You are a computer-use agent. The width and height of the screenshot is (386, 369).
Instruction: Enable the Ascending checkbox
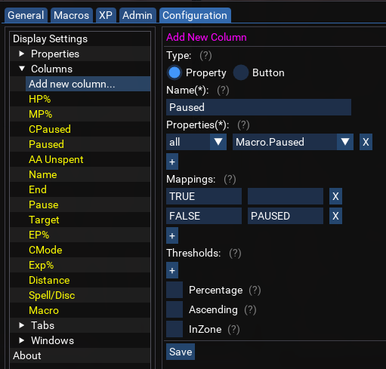(174, 309)
